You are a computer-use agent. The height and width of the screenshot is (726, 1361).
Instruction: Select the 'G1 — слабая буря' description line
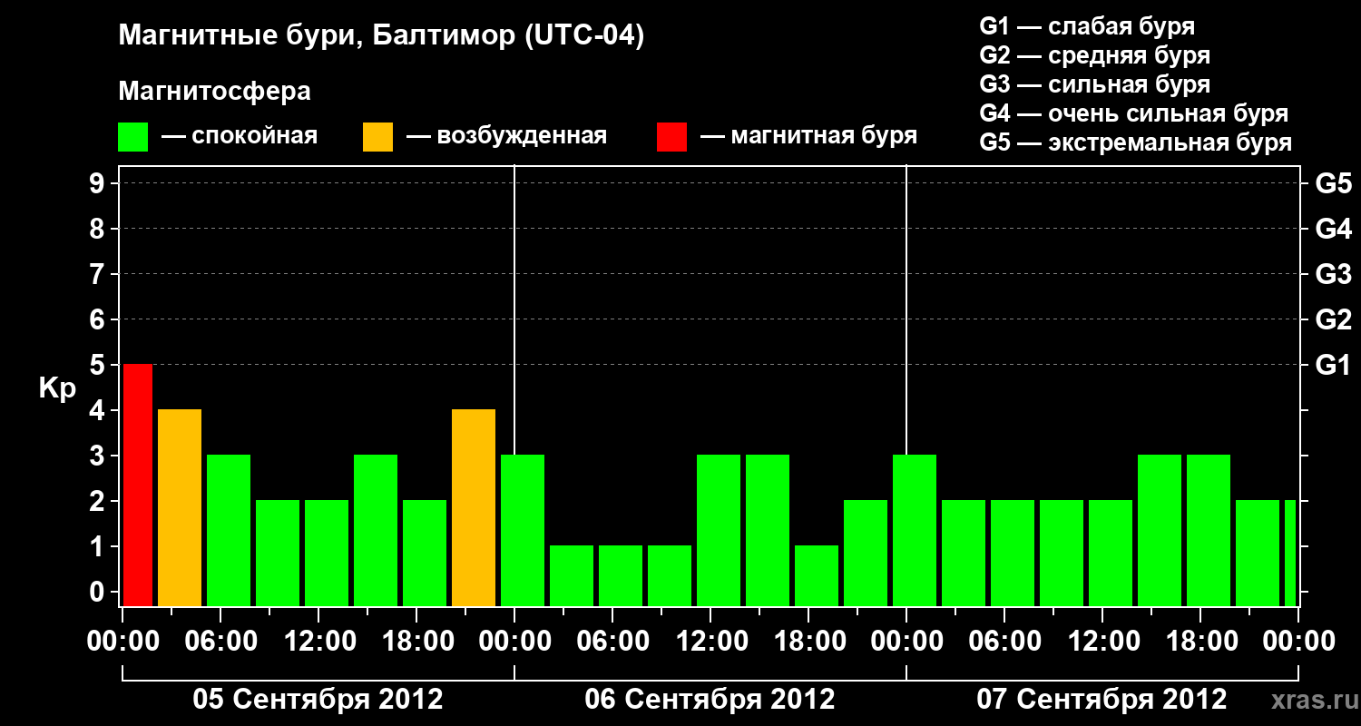pos(1087,26)
